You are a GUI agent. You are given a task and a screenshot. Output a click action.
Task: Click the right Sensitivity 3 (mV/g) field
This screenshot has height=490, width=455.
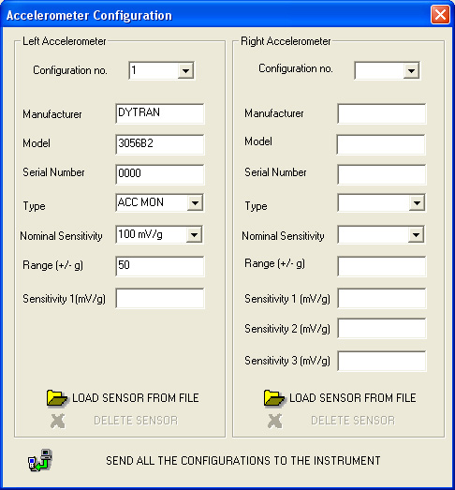coord(382,362)
